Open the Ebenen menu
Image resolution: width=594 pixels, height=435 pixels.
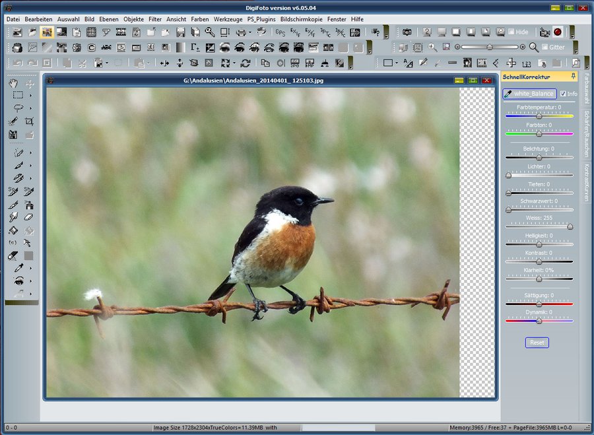tap(109, 19)
